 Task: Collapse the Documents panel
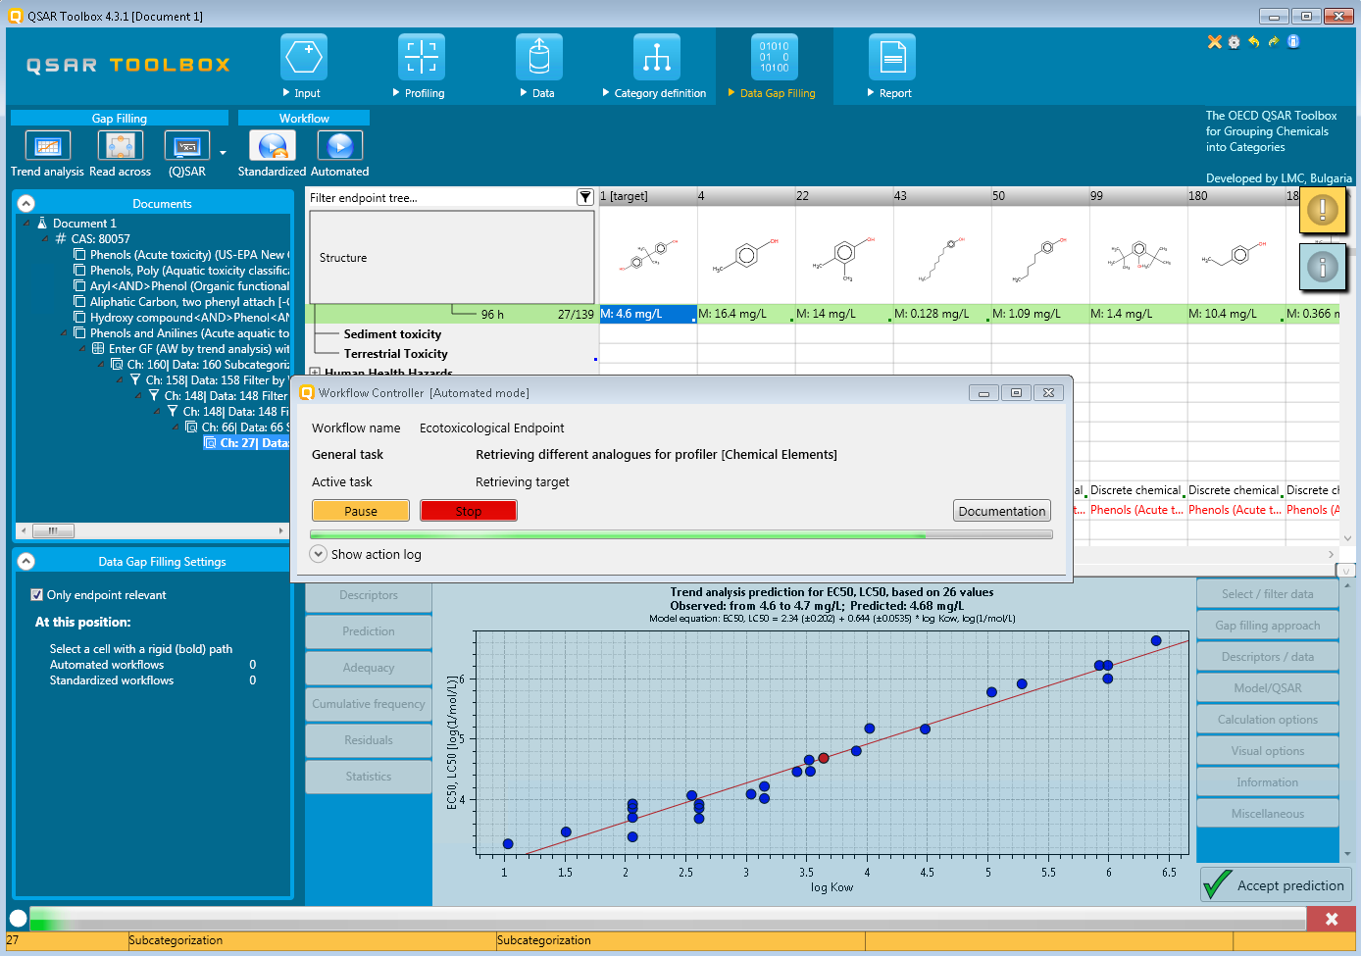point(26,204)
